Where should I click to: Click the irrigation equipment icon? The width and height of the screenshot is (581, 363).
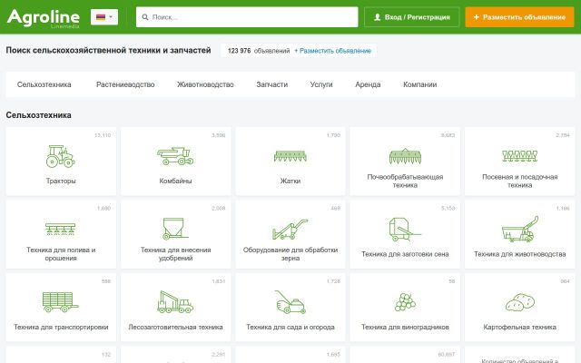pyautogui.click(x=61, y=229)
